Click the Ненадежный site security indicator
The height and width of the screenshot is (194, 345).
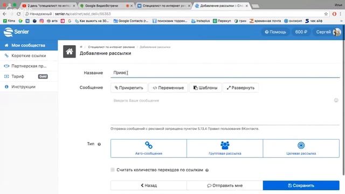point(38,14)
